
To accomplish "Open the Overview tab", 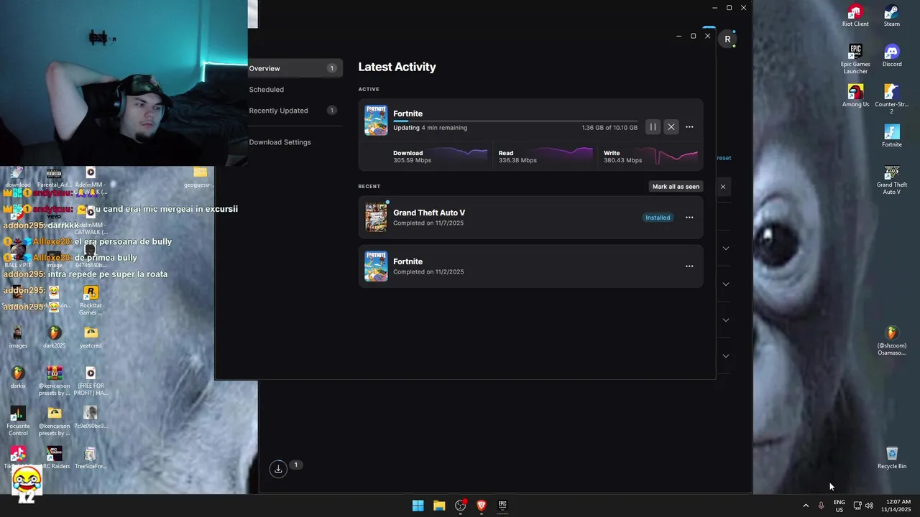I will (295, 68).
